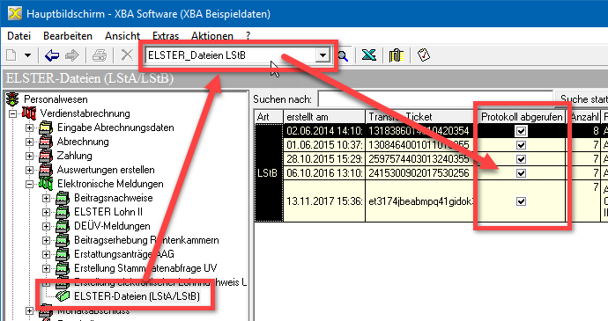Open the Extras menu
The height and width of the screenshot is (321, 608).
coord(166,36)
